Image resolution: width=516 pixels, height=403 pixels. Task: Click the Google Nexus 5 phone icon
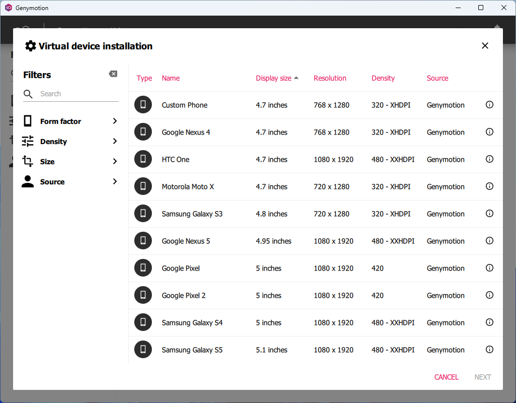[x=143, y=241]
